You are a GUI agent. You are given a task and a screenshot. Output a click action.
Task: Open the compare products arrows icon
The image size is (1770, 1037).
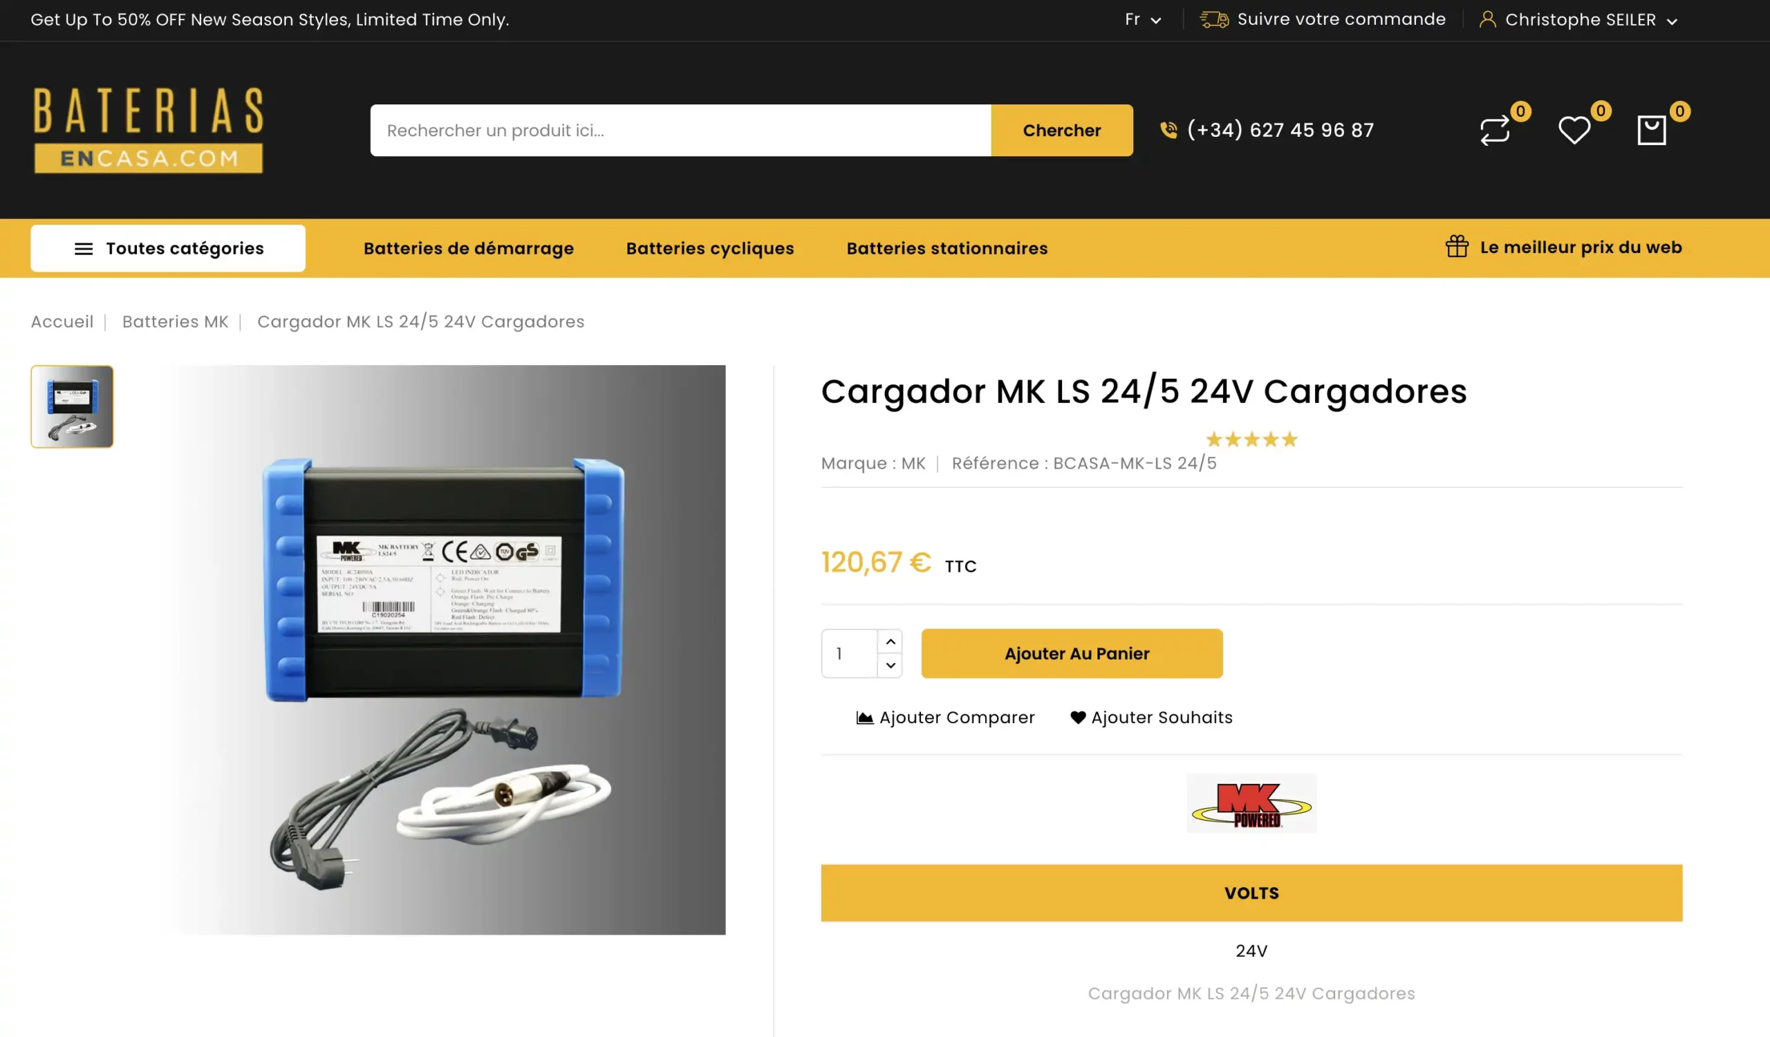(1495, 131)
